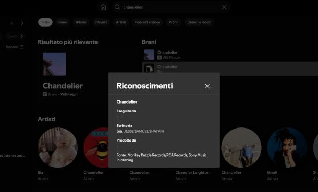
Task: Click the Fonte Monkey Puzzle Records text
Action: [162, 158]
